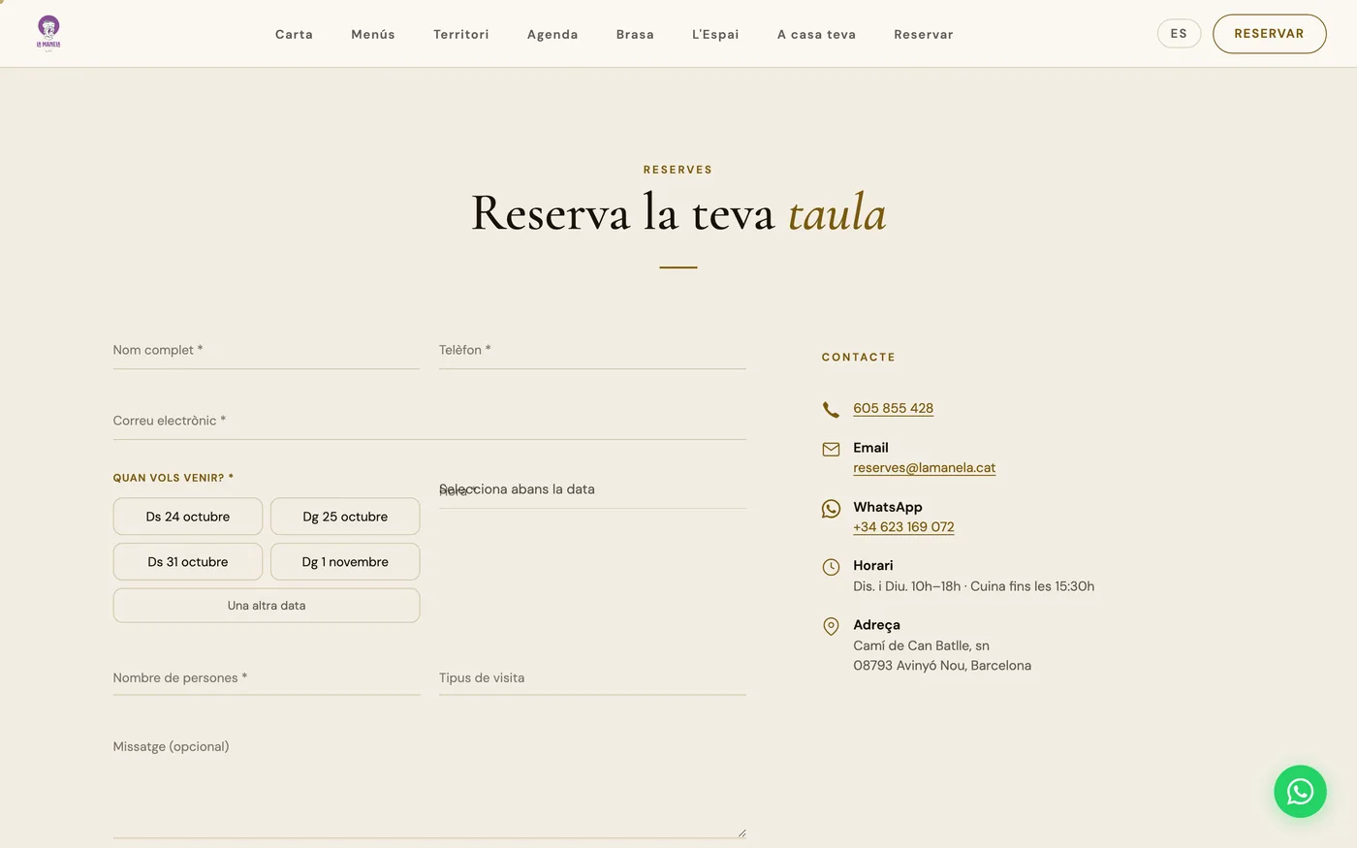The image size is (1357, 848).
Task: Click the map pin icon beside Adreça
Action: point(831,626)
